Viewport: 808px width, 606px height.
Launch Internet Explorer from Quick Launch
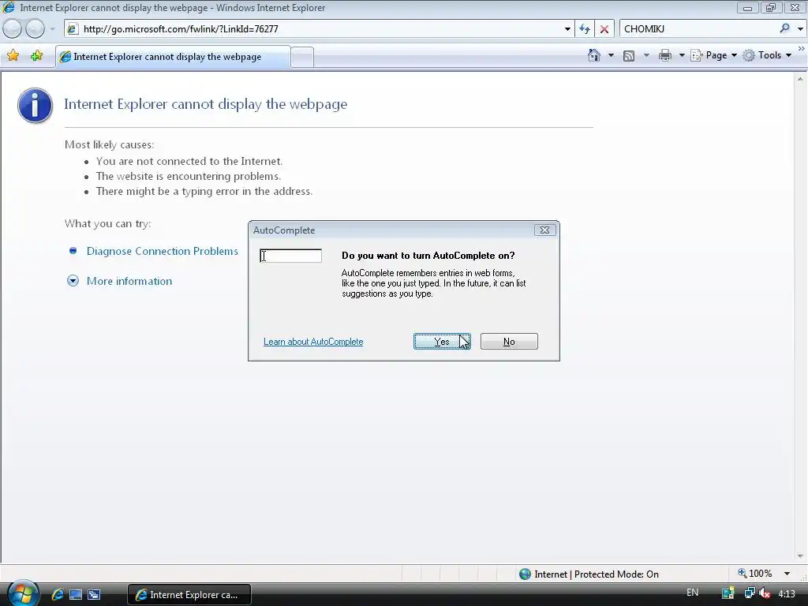click(x=57, y=594)
